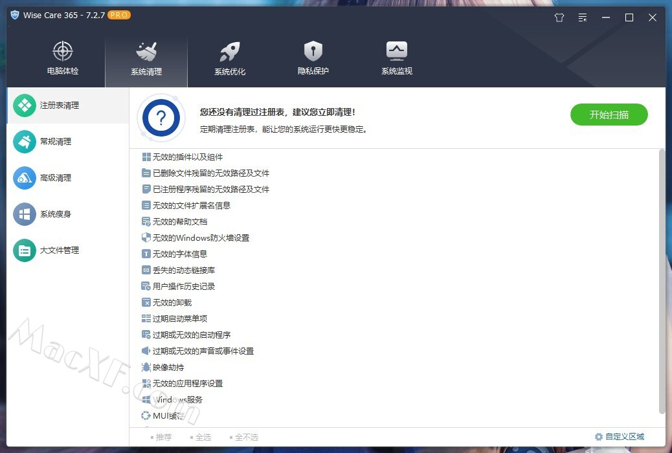Click the 全选 link
The height and width of the screenshot is (453, 672).
[200, 437]
